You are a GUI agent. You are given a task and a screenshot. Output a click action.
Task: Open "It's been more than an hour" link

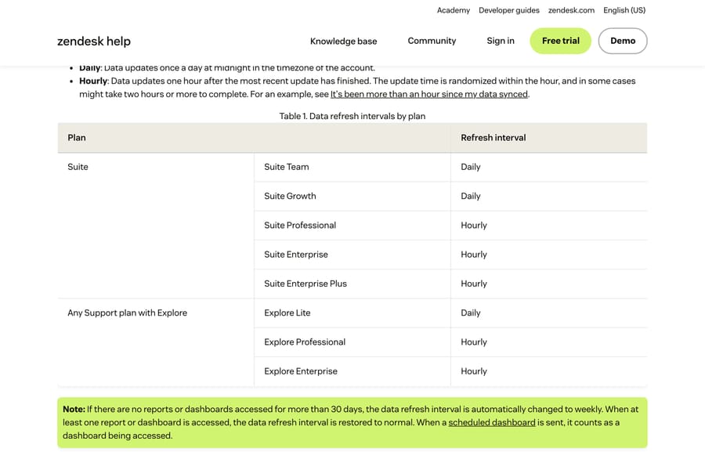click(x=429, y=94)
